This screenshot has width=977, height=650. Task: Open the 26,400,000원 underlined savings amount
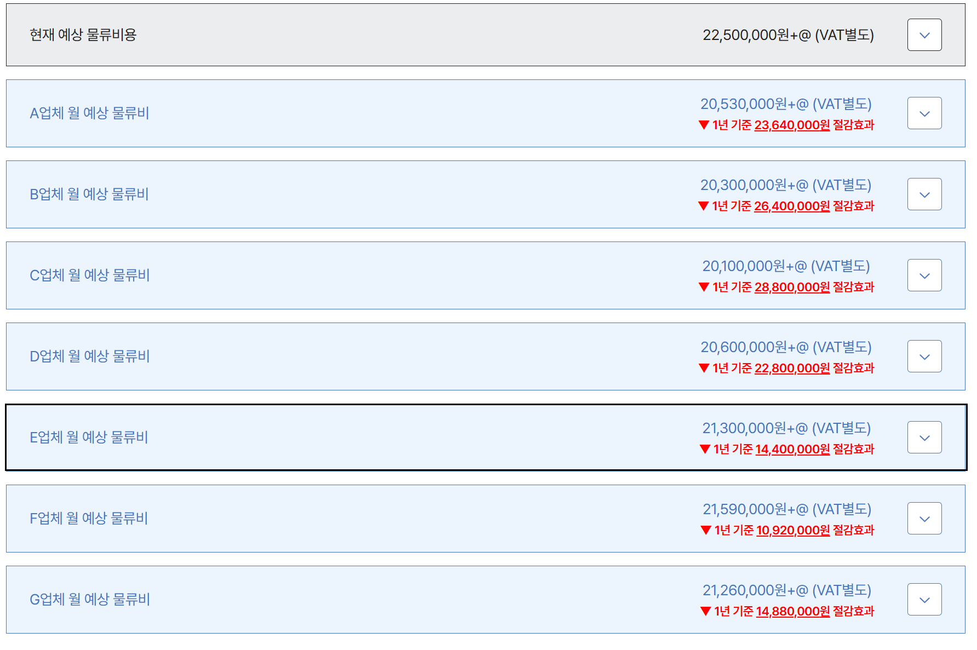coord(791,206)
